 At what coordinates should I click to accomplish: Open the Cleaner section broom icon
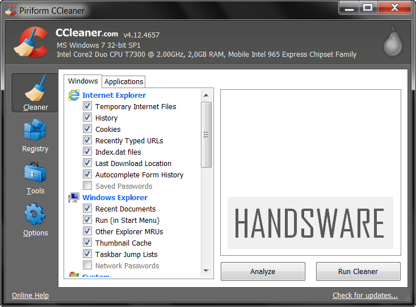36,88
